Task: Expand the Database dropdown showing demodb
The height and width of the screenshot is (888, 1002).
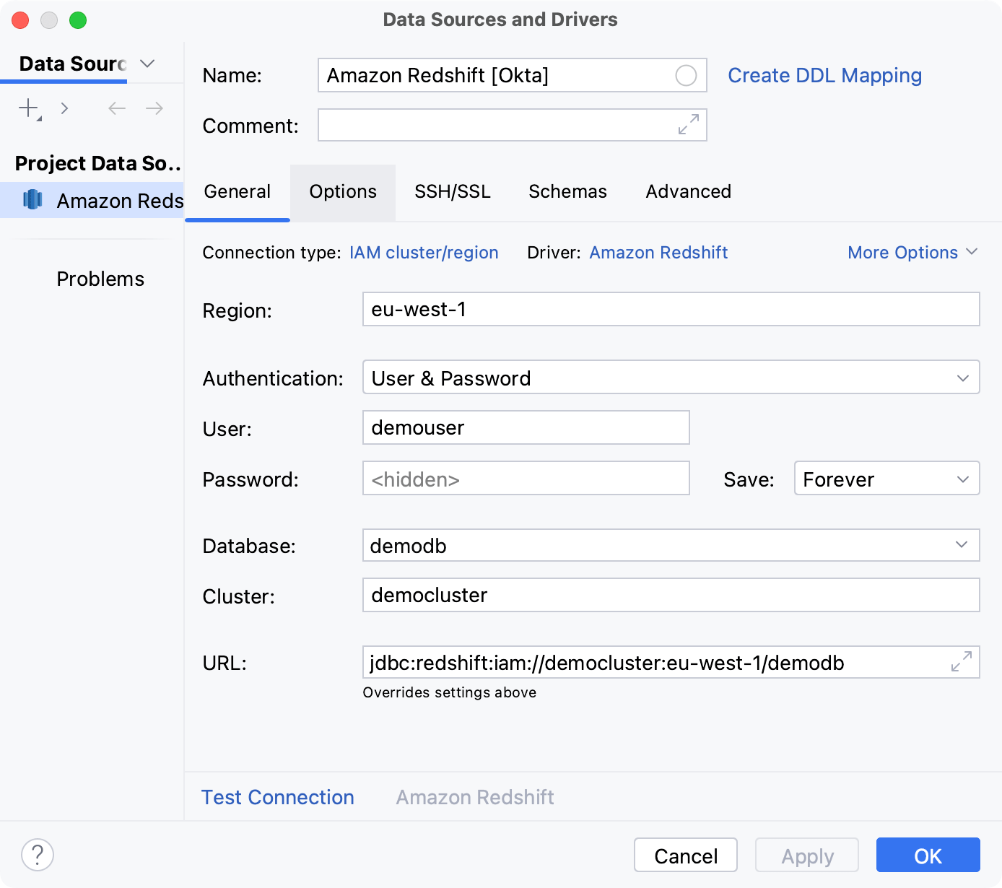Action: tap(670, 545)
